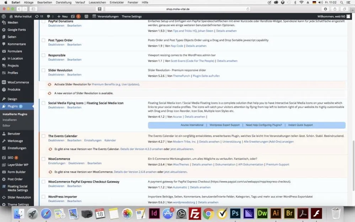Open Kalender link under The Events Calendar
Viewport: 355px width, 222px height.
click(x=110, y=141)
